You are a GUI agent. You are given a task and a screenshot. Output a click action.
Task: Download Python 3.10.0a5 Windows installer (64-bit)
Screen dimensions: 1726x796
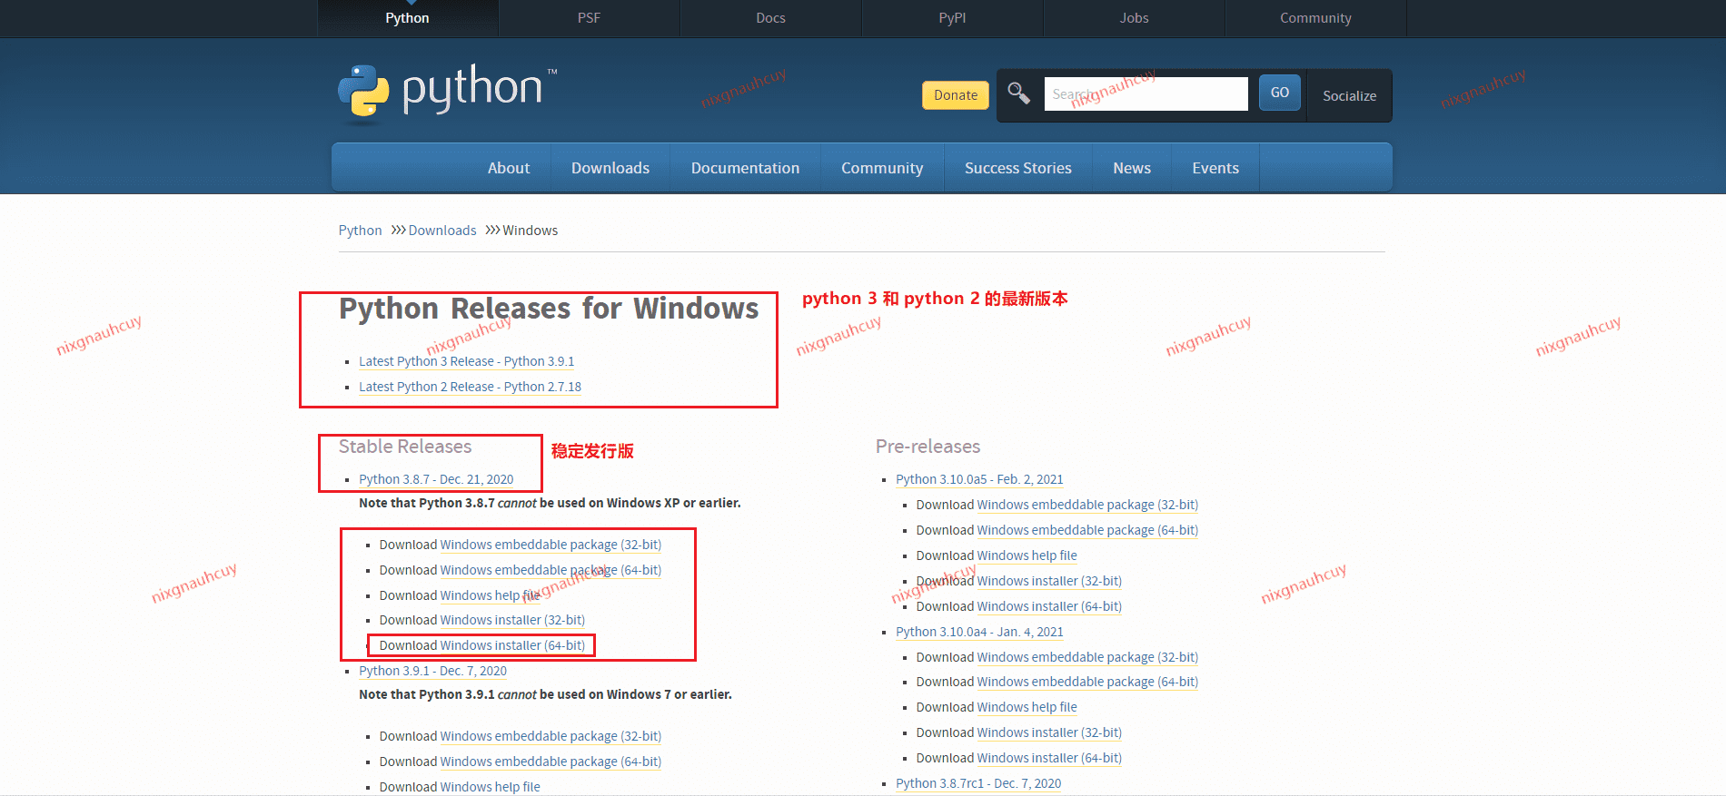pyautogui.click(x=1049, y=606)
